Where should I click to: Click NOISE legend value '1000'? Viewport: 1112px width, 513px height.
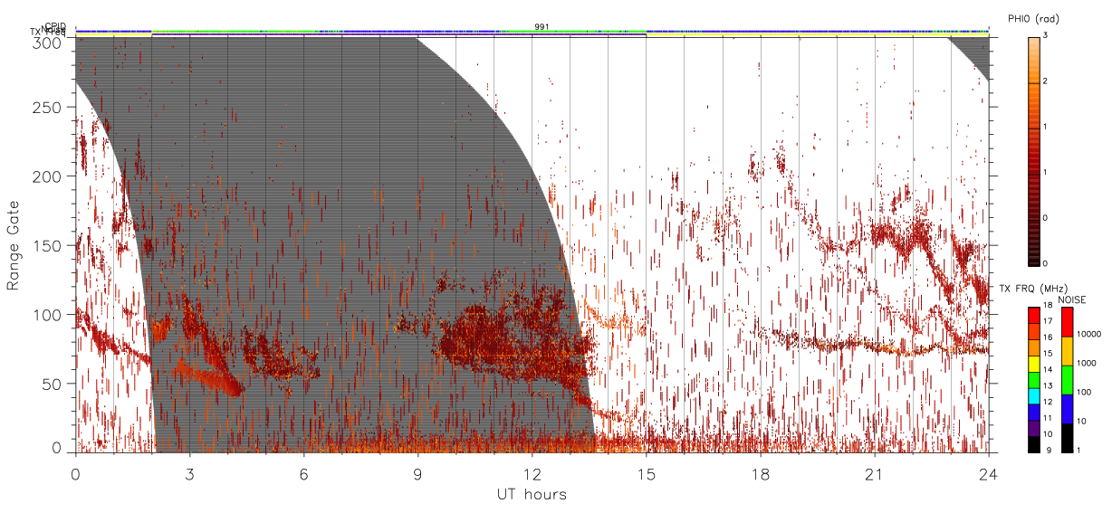1087,363
